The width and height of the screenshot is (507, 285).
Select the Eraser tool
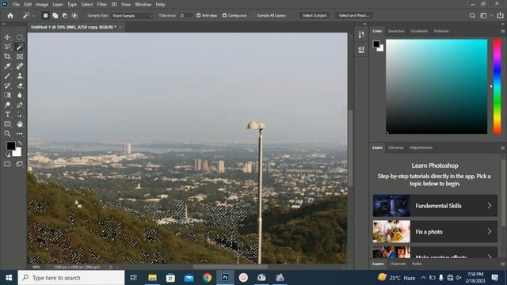coord(20,85)
